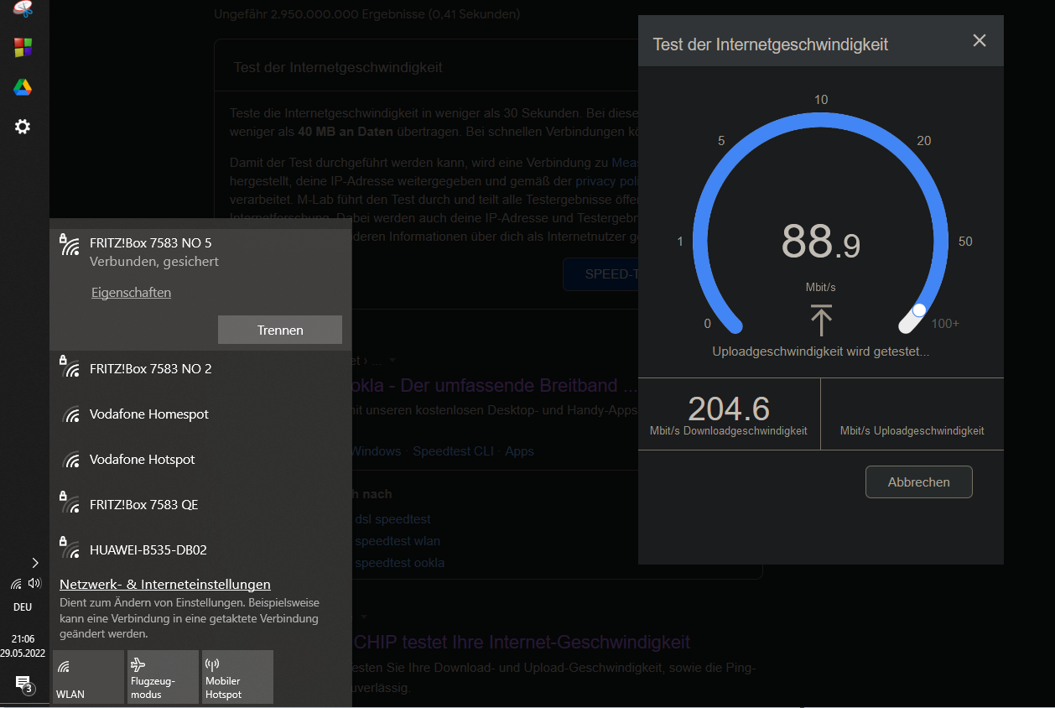Click the Trennen button
Viewport: 1055px width, 708px height.
pyautogui.click(x=280, y=330)
